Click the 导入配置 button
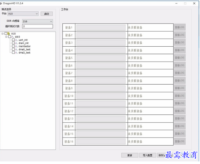The image size is (200, 164). [x=148, y=155]
